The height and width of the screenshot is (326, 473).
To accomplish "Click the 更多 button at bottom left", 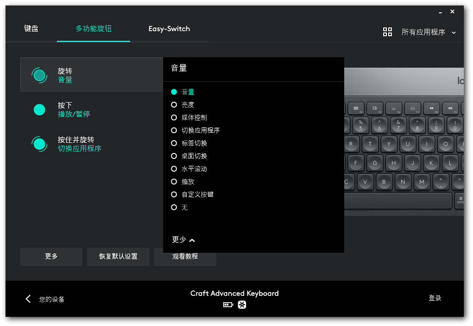I will click(x=51, y=256).
